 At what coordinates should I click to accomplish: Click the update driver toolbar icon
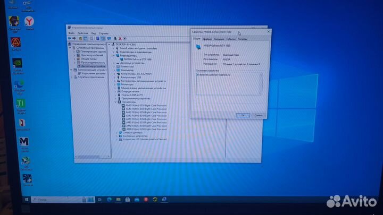tap(115, 39)
